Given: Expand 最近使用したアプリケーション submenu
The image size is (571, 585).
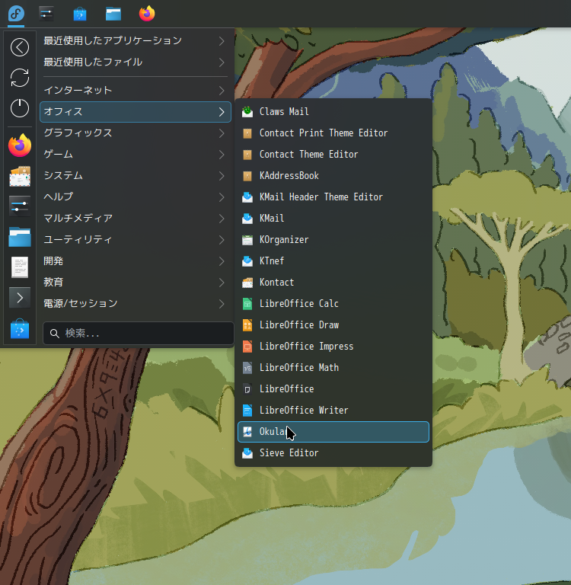Looking at the screenshot, I should 135,40.
